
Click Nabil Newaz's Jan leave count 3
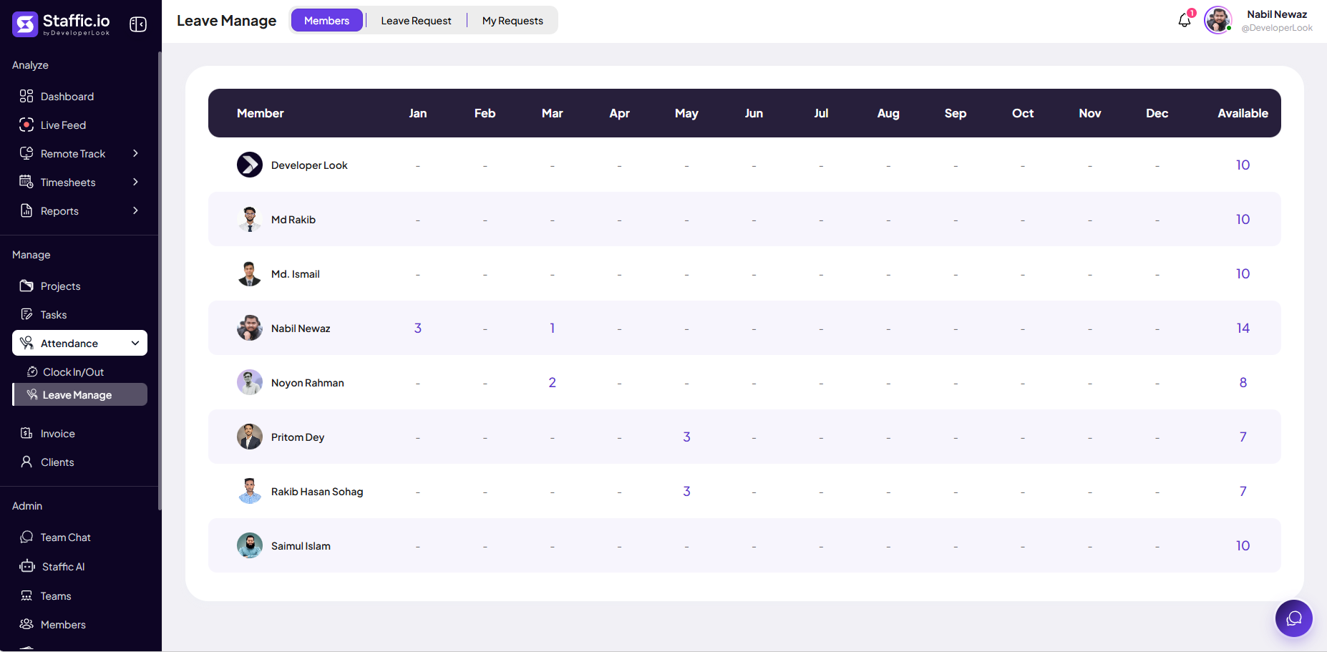click(x=418, y=328)
